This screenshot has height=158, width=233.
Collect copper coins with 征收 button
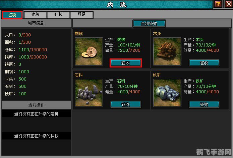click(x=126, y=63)
